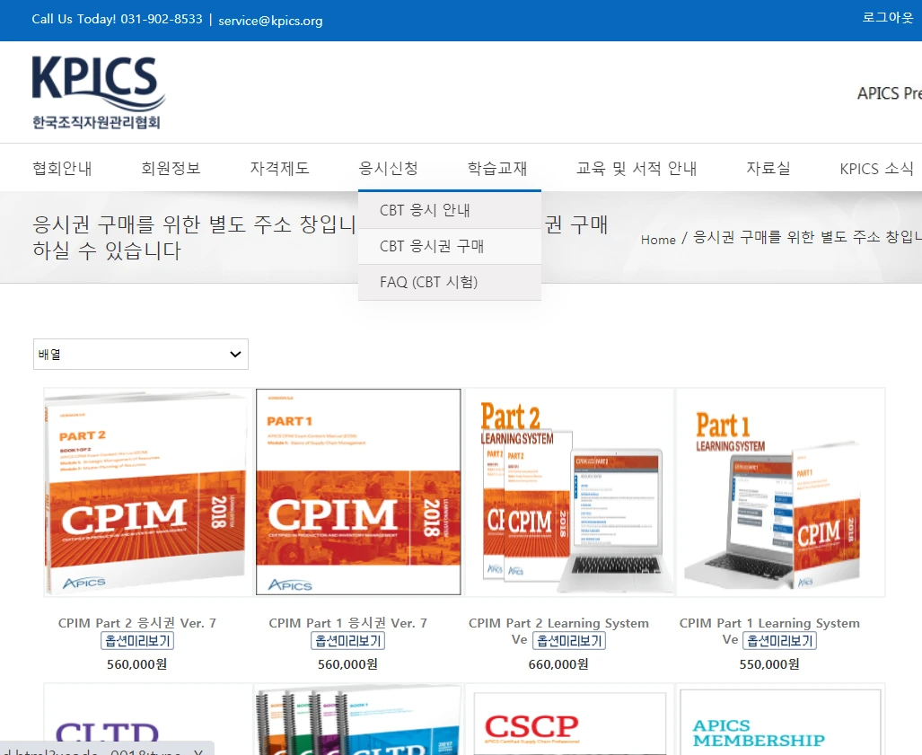
Task: Open the 자료실 menu
Action: pos(768,168)
